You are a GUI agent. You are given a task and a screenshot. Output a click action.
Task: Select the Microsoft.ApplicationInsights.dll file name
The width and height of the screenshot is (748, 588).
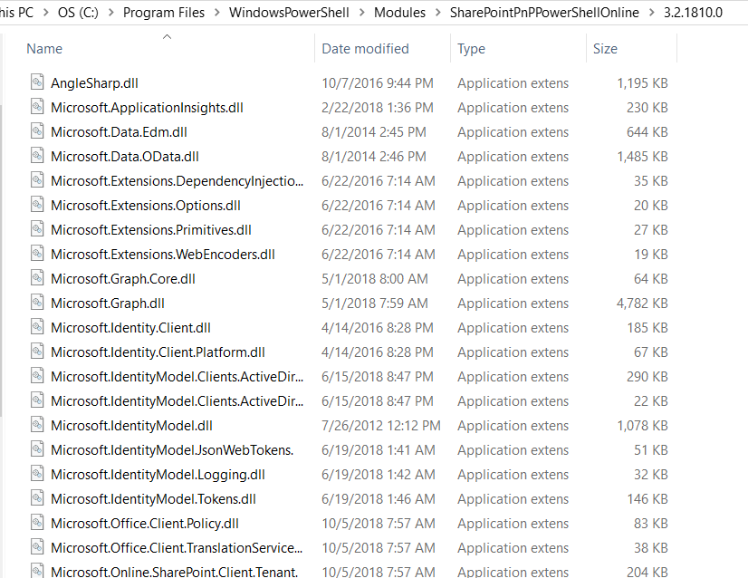(x=147, y=108)
